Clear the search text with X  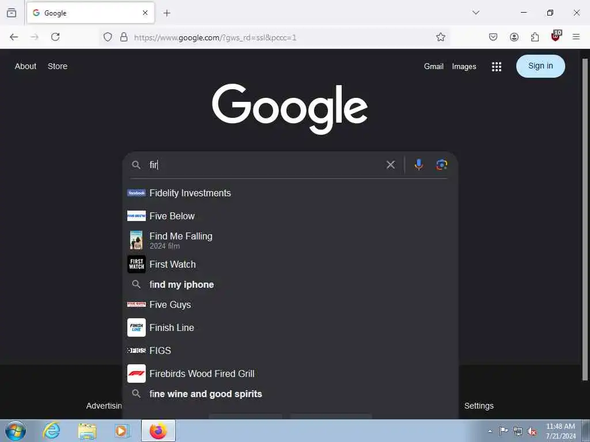pyautogui.click(x=391, y=165)
